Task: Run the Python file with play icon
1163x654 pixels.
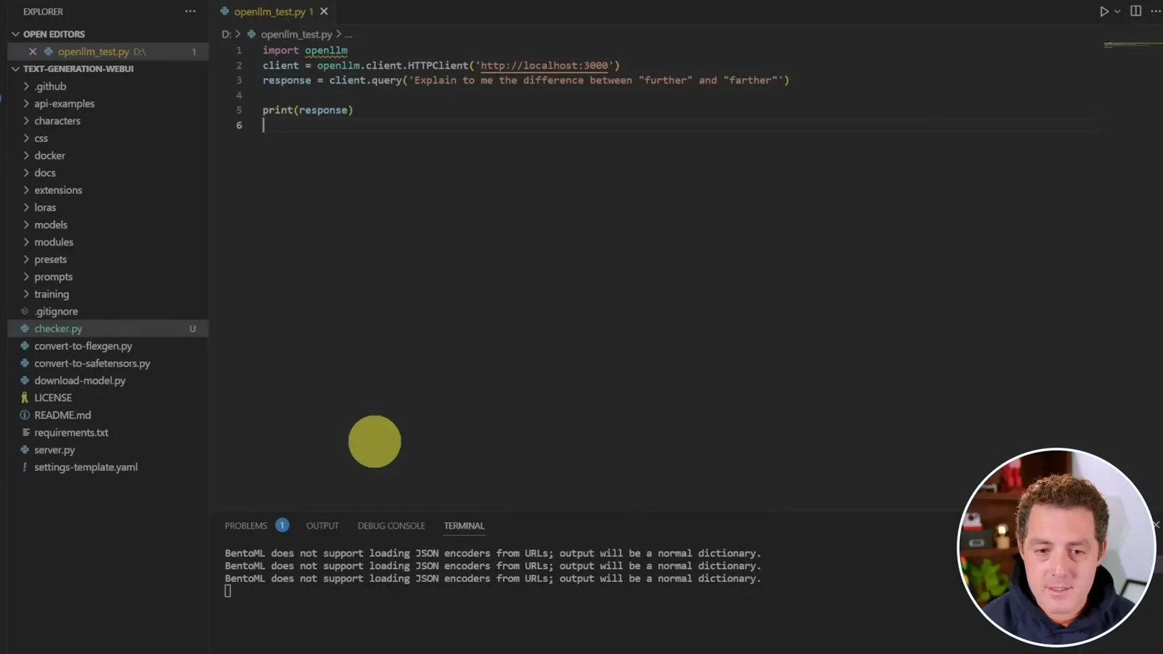Action: tap(1103, 12)
